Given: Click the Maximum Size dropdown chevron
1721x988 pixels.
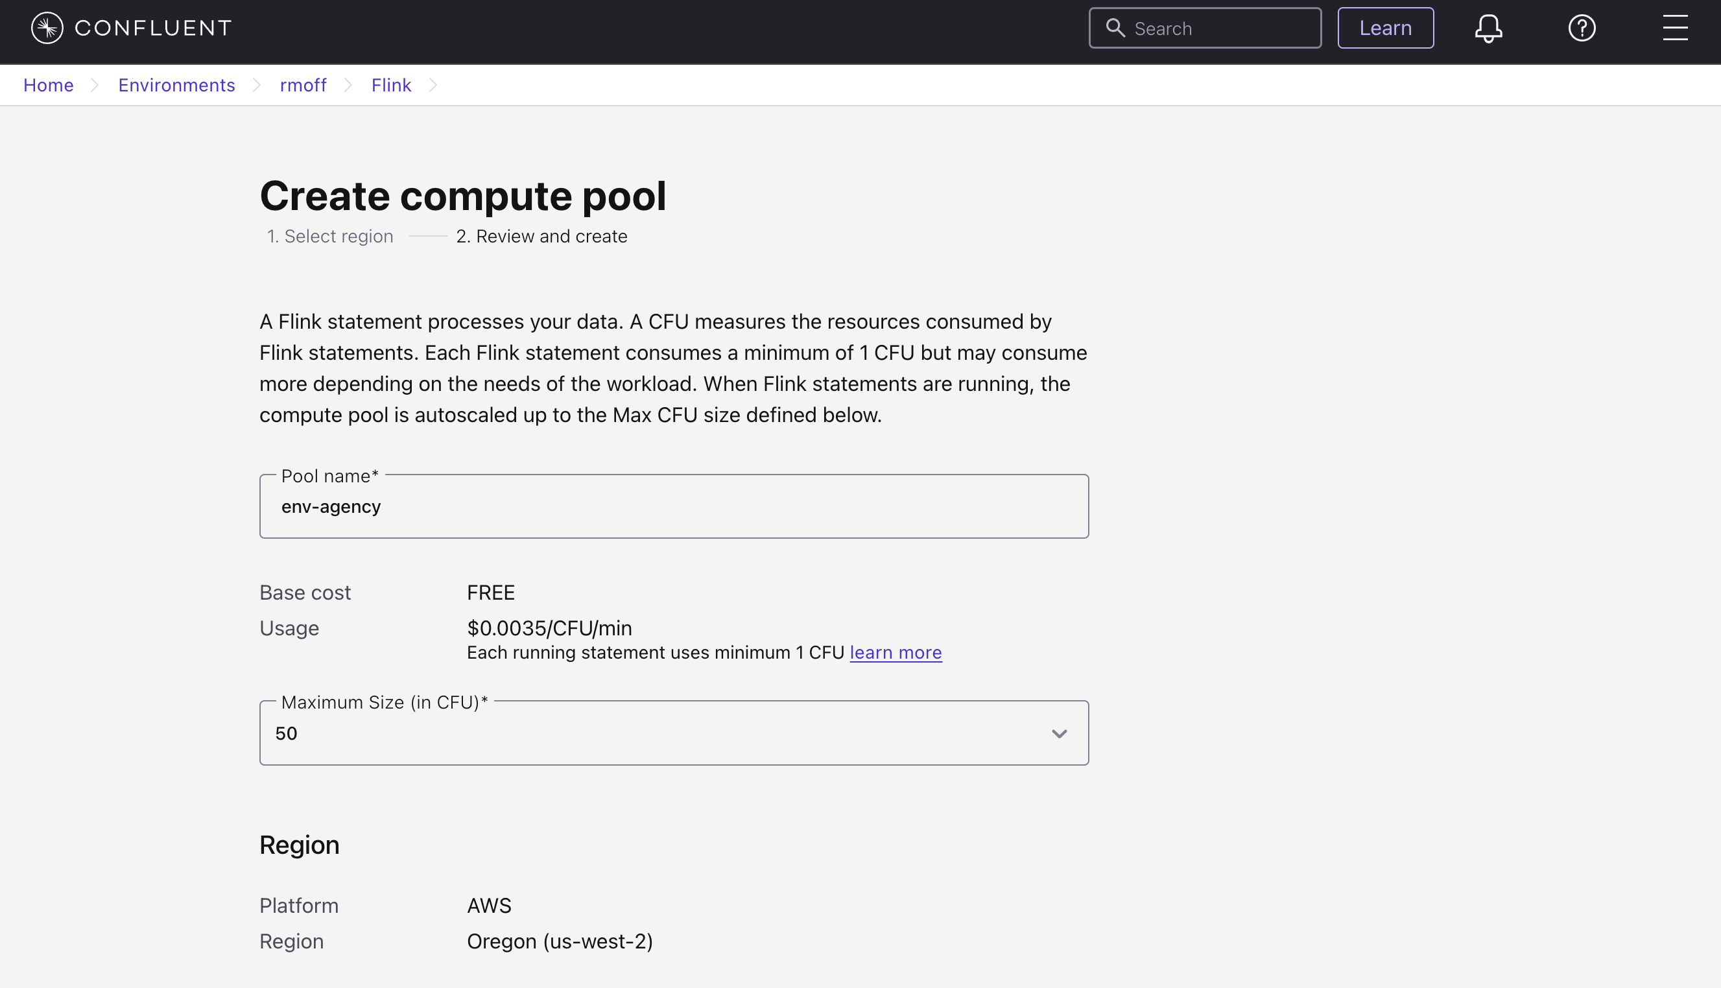Looking at the screenshot, I should click(x=1059, y=733).
